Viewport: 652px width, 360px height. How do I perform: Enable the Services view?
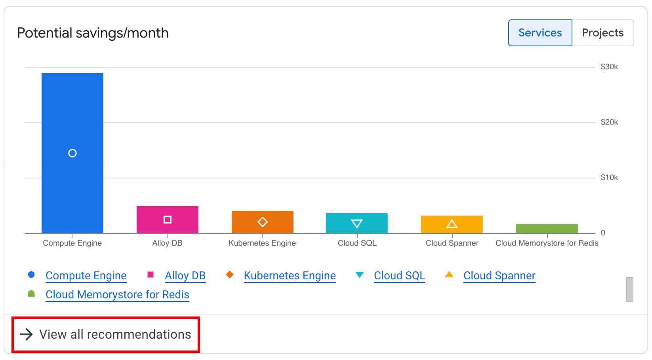click(x=540, y=33)
